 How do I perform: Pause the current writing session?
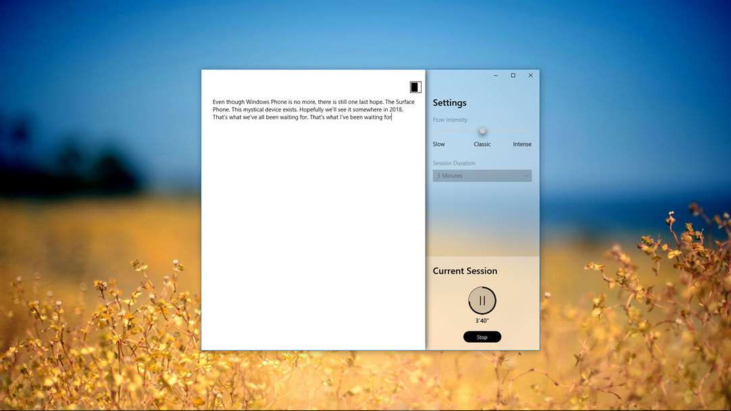(x=482, y=300)
